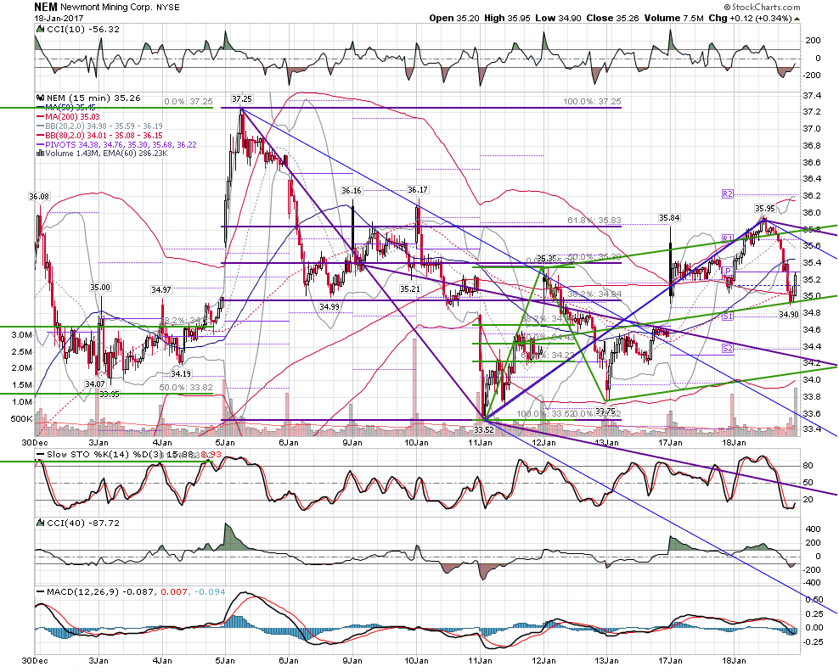Click the green up arrow beside Chg
The width and height of the screenshot is (839, 672).
(x=797, y=19)
